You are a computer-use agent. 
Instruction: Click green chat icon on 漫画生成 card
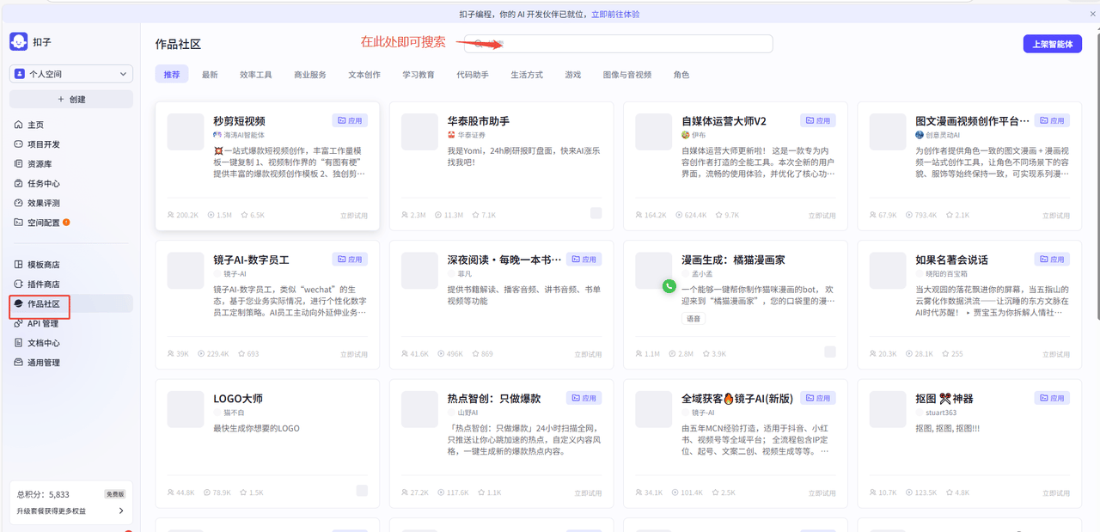[x=669, y=285]
